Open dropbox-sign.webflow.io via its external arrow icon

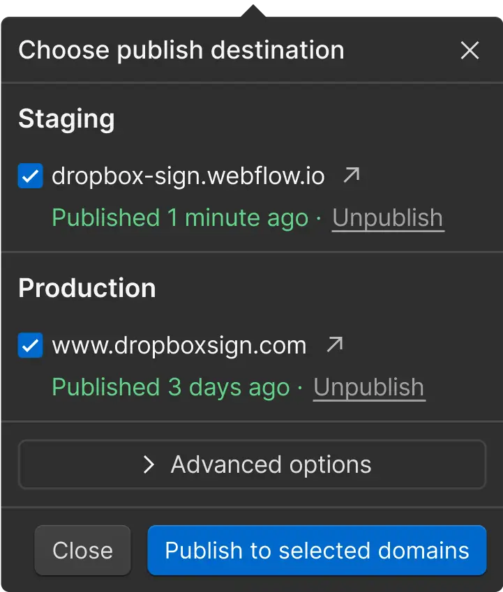point(352,175)
